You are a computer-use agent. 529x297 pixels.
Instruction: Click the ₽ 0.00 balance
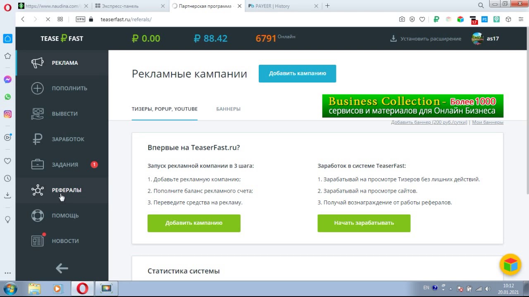[146, 38]
